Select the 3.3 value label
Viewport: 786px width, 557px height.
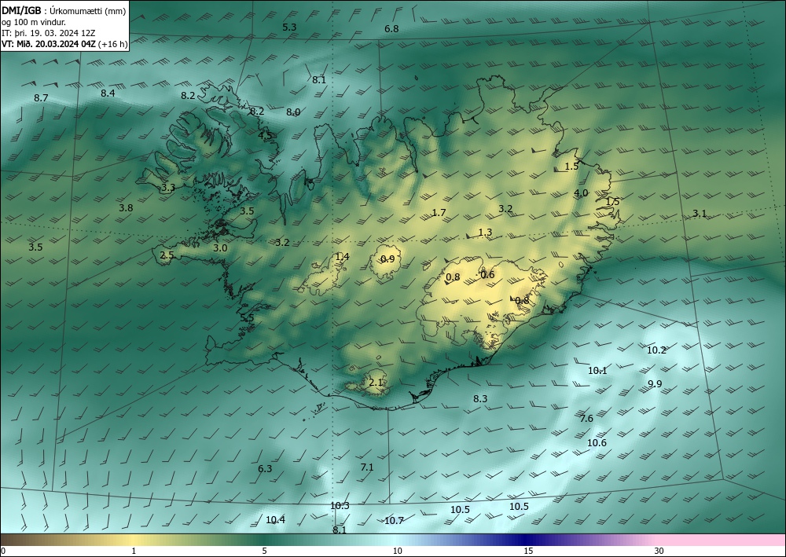point(168,188)
